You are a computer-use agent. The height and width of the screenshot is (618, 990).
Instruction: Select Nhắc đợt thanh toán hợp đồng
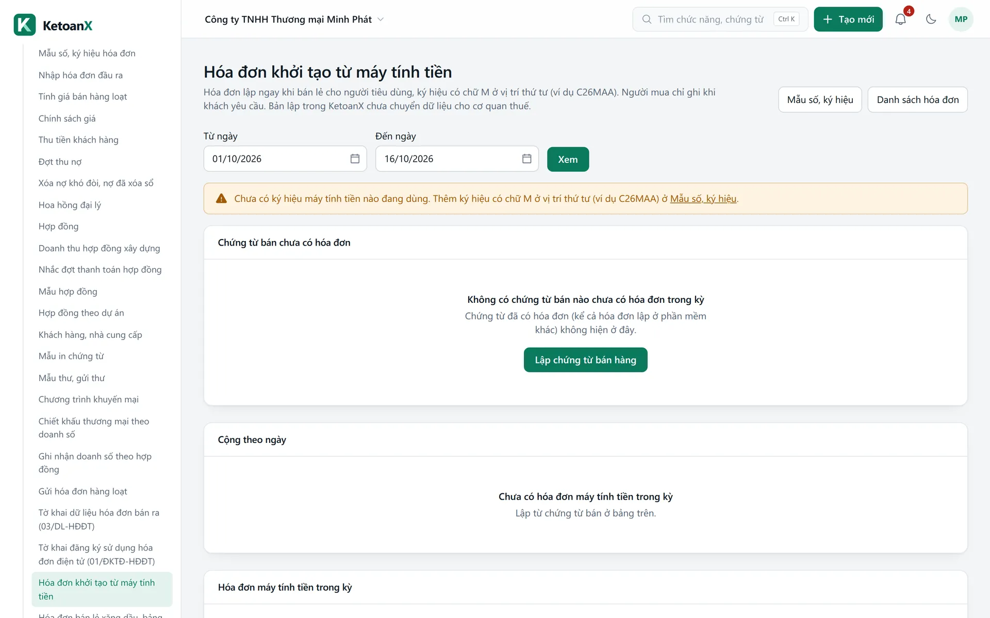(102, 270)
